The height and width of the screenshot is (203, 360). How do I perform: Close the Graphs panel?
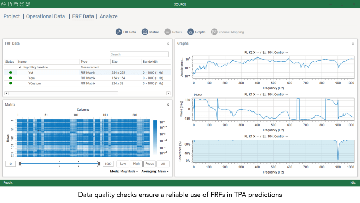tap(353, 43)
